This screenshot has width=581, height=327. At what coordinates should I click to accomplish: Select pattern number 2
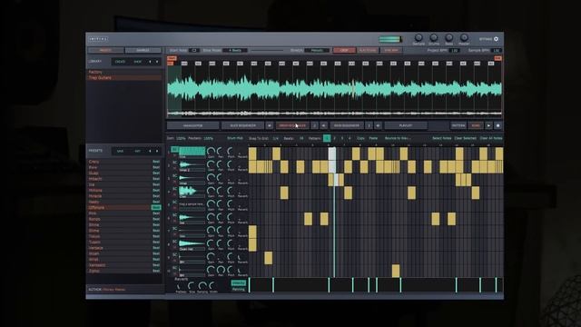(x=335, y=138)
